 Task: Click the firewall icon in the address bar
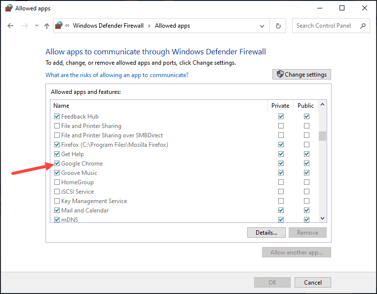coord(59,26)
